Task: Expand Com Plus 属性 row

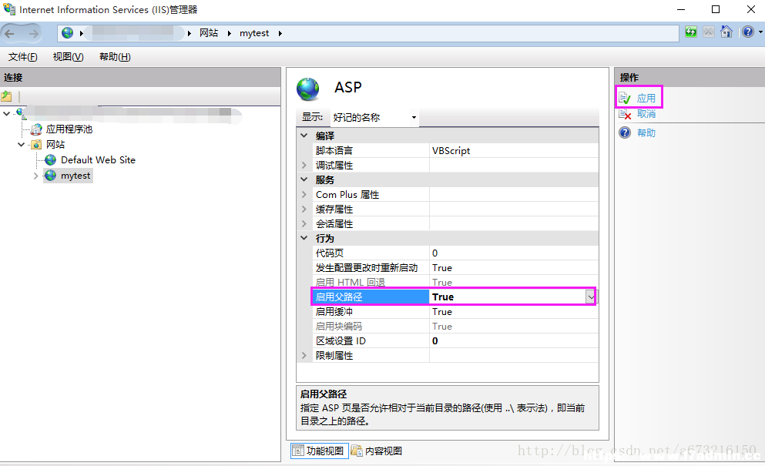Action: click(304, 194)
